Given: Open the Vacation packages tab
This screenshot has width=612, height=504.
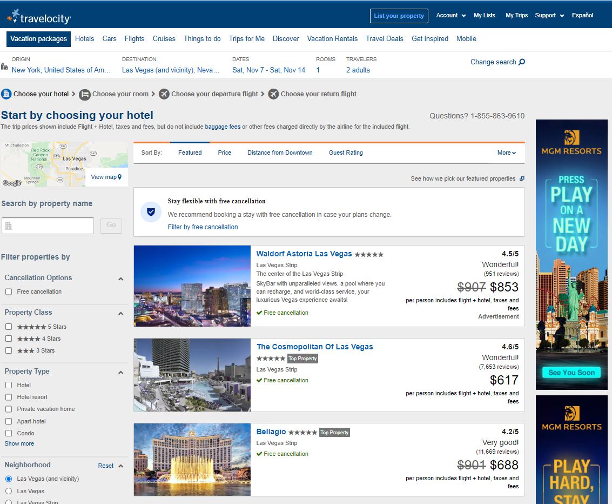Looking at the screenshot, I should tap(39, 39).
